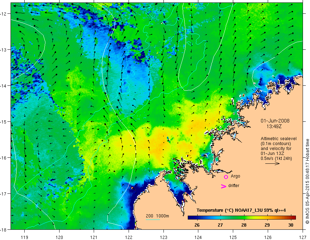Click longitude axis label '120'

[59, 237]
